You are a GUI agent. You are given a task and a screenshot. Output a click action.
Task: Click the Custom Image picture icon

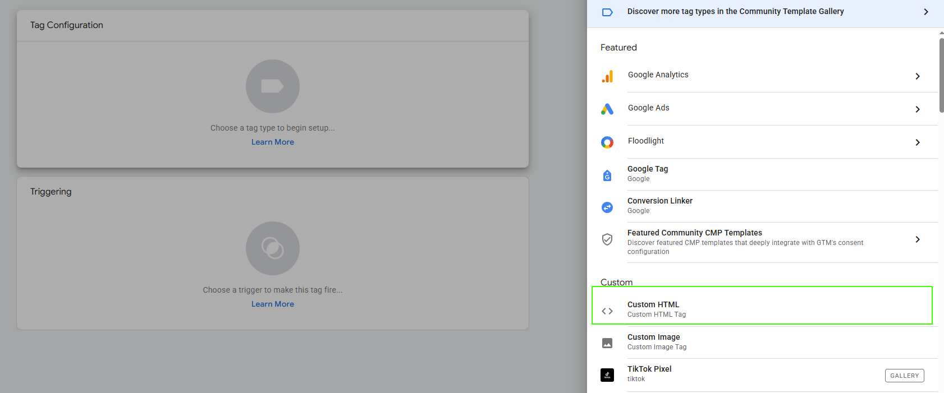point(607,343)
